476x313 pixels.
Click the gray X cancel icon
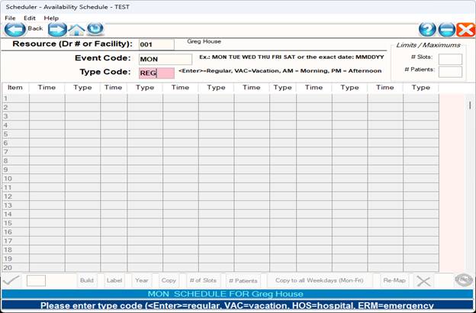[x=423, y=280]
